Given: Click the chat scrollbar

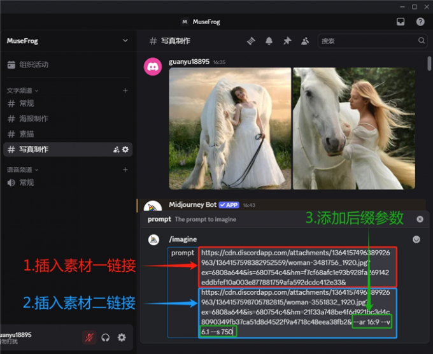Looking at the screenshot, I should [x=429, y=63].
